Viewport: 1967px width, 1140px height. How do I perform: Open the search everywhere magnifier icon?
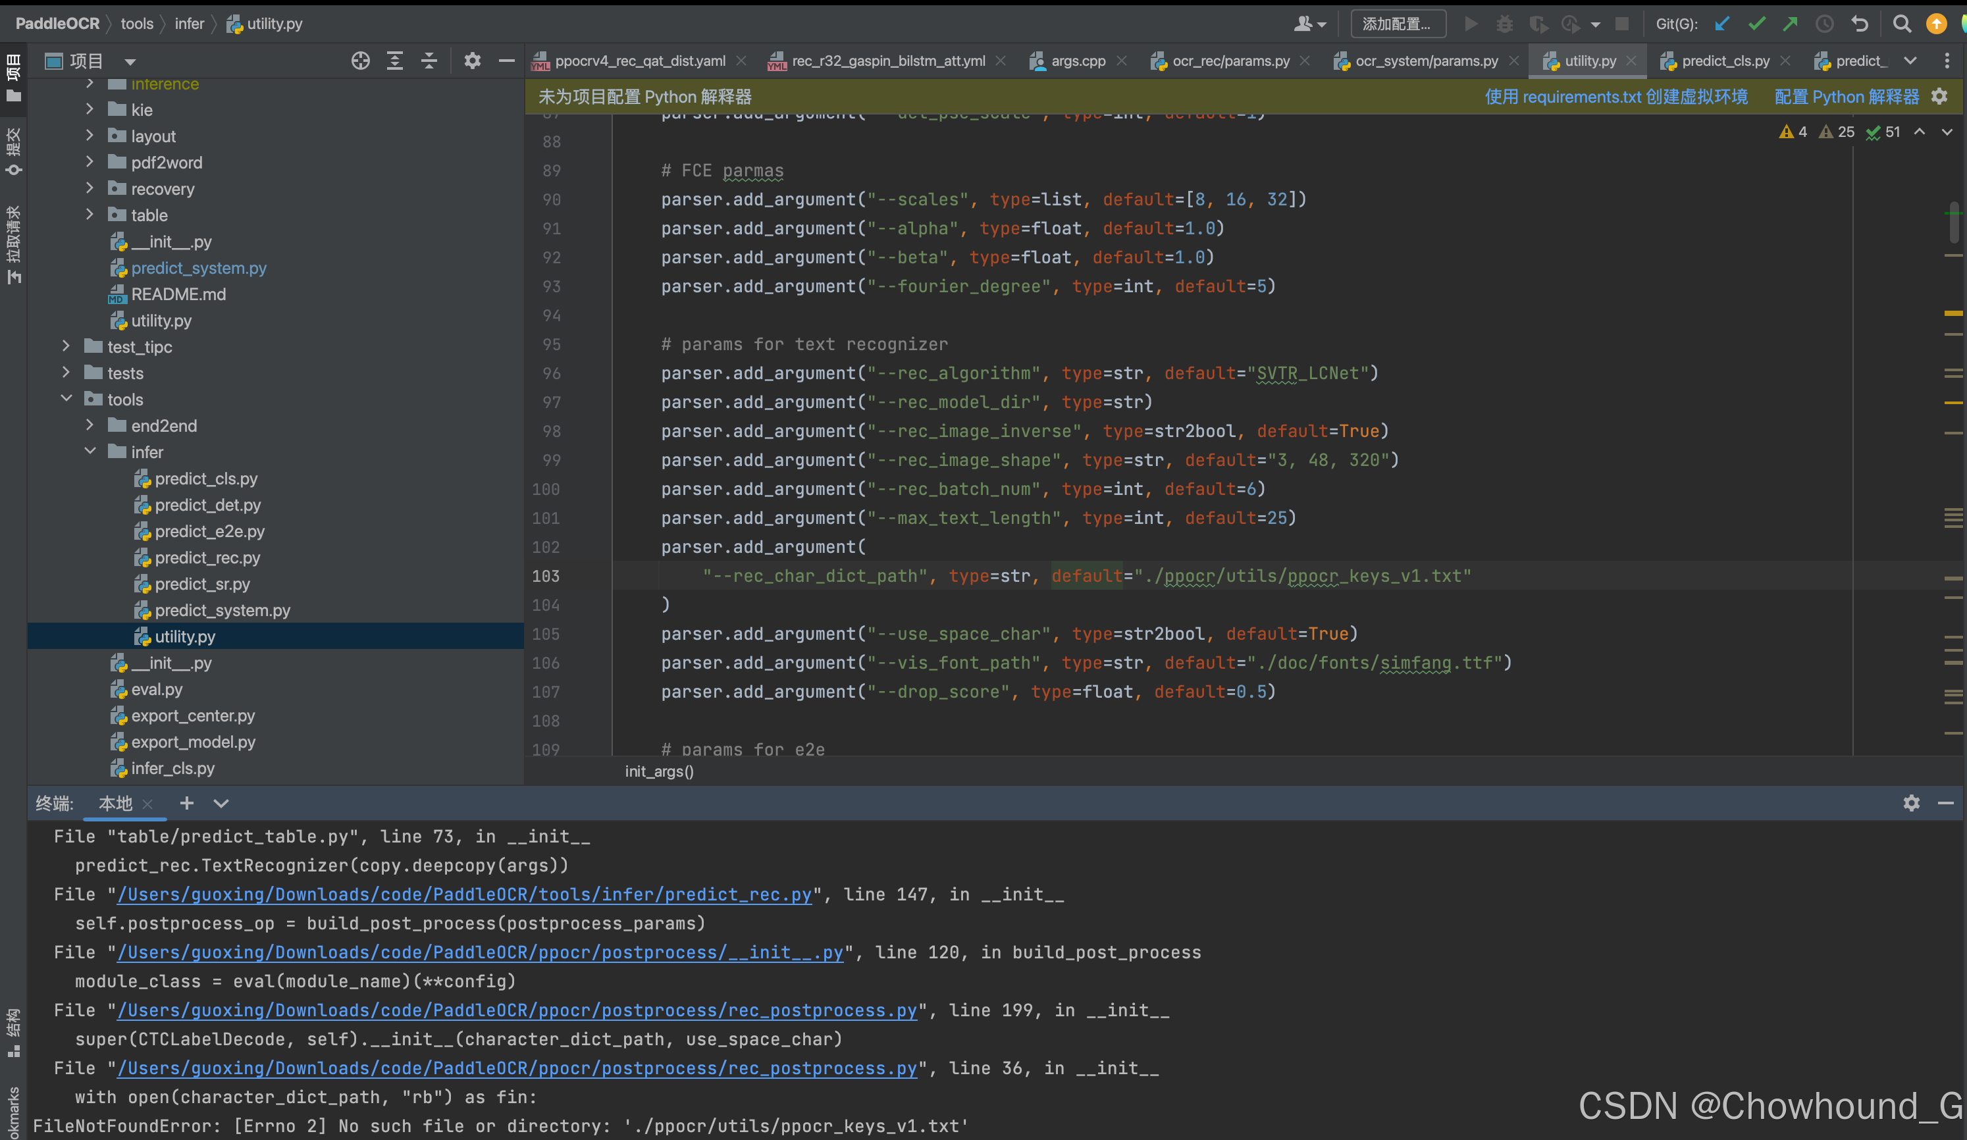click(1901, 24)
